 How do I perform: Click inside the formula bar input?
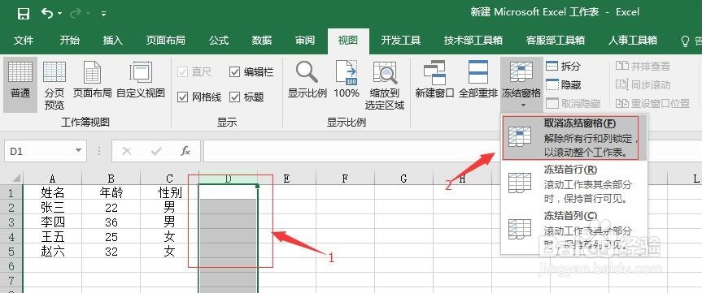point(452,152)
